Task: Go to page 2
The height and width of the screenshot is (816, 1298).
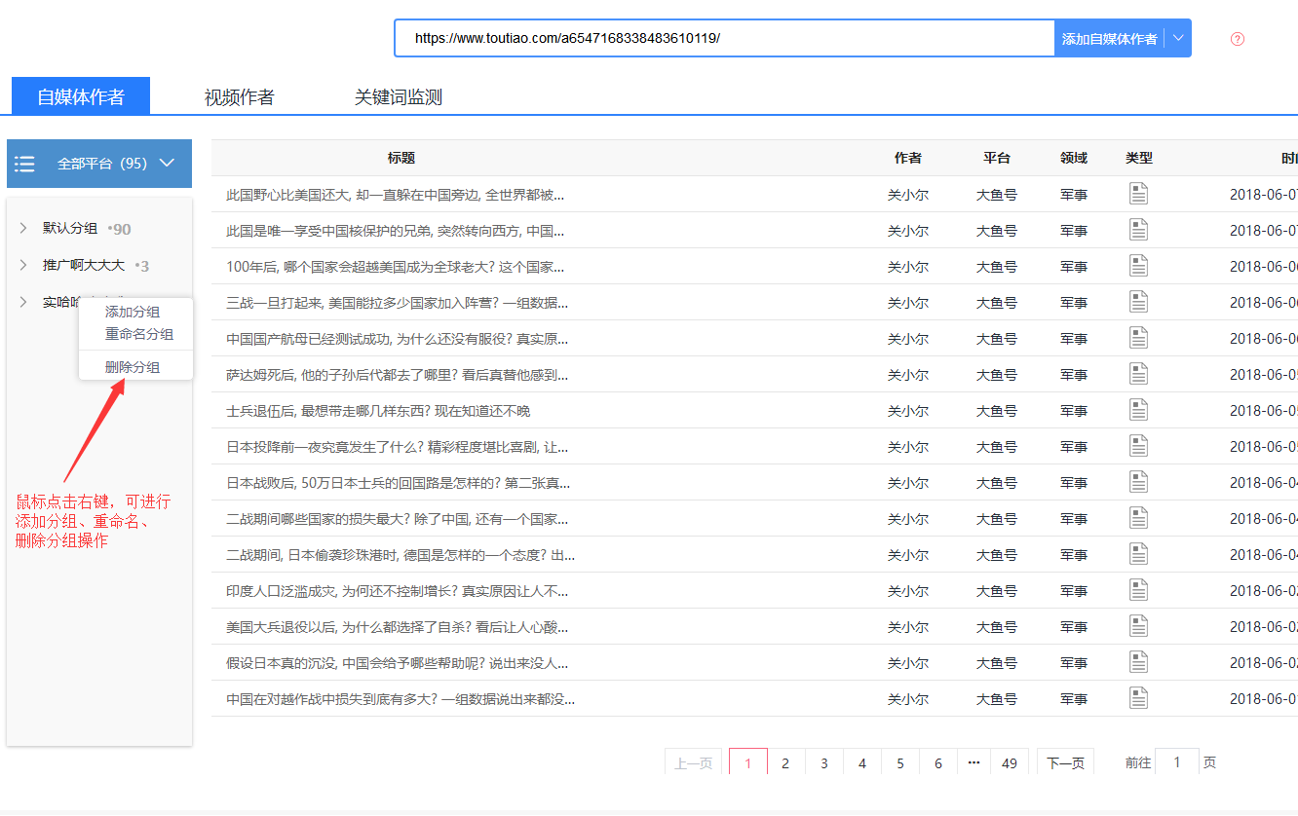Action: point(785,763)
